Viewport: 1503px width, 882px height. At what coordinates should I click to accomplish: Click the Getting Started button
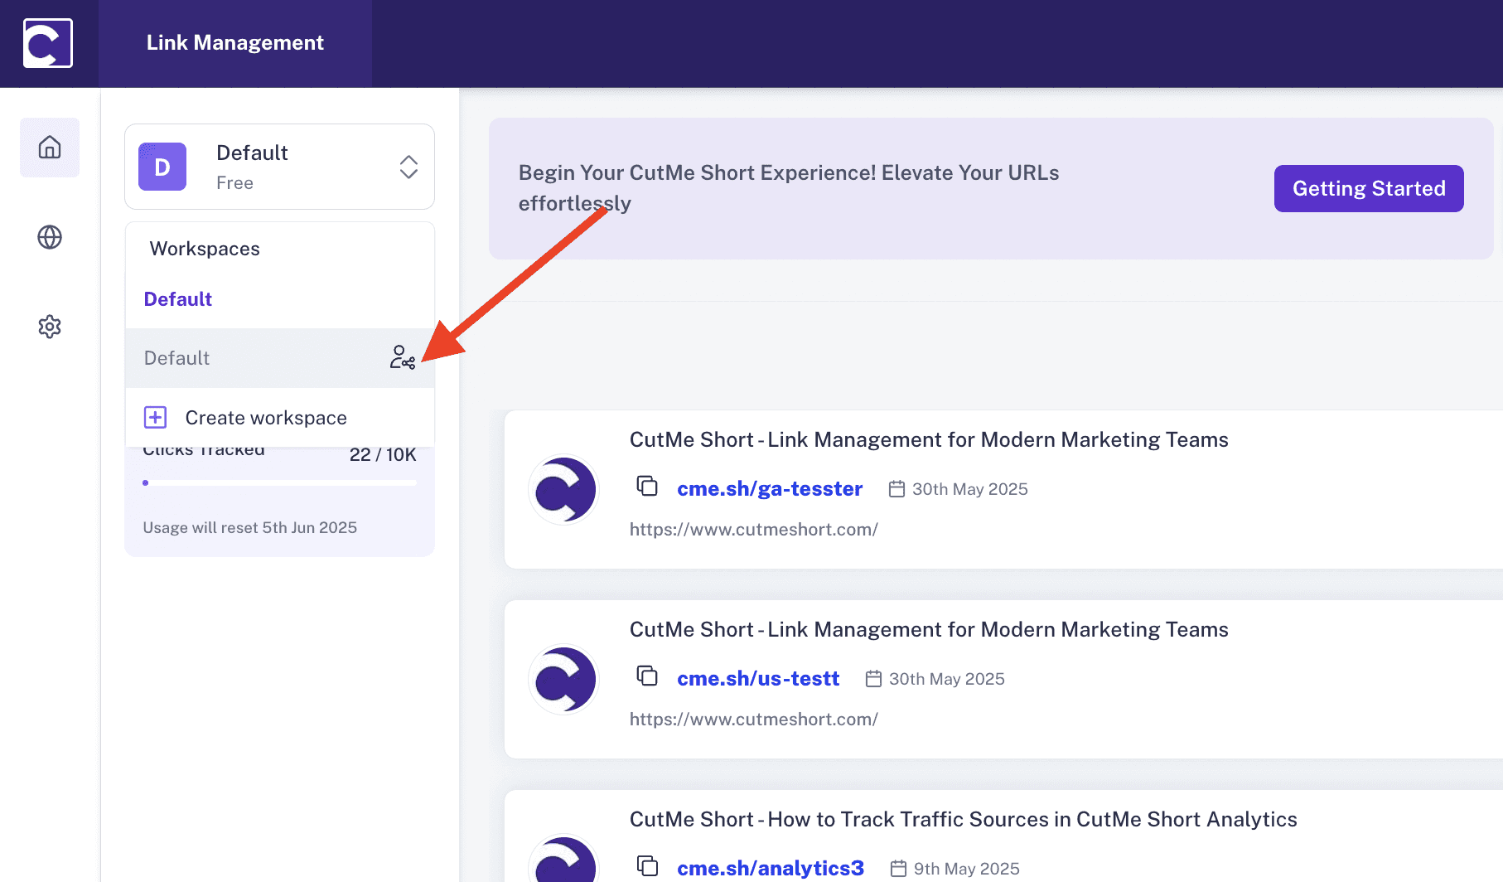click(x=1369, y=188)
